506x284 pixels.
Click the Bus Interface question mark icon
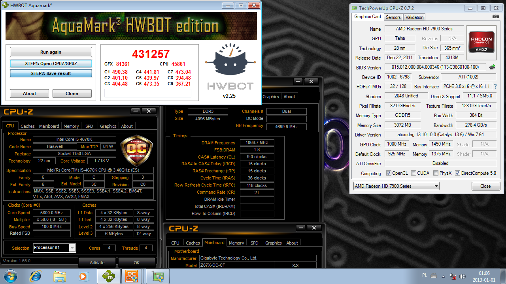click(495, 86)
